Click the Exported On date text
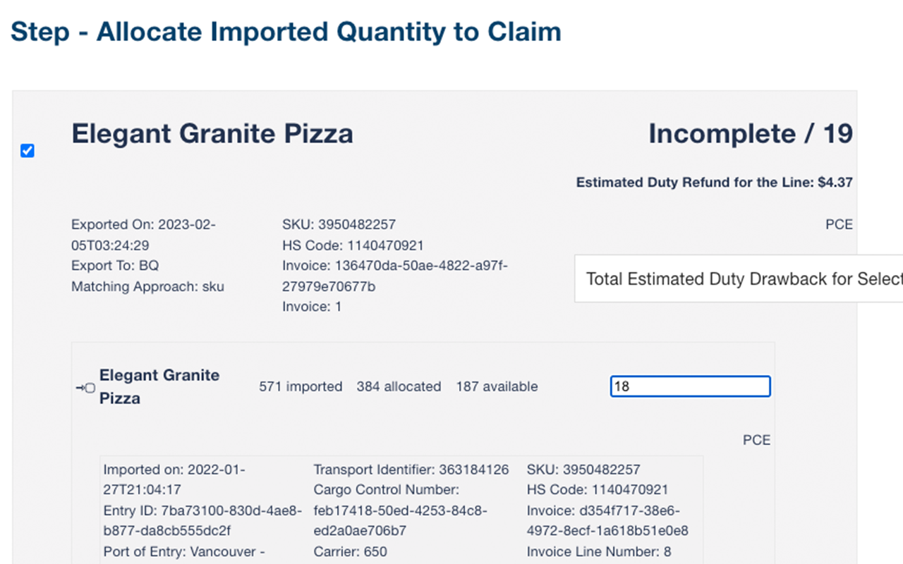 tap(143, 235)
